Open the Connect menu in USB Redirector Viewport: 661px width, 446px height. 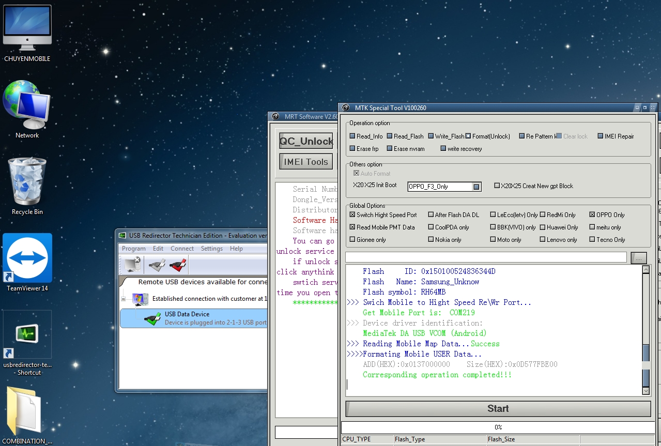182,249
